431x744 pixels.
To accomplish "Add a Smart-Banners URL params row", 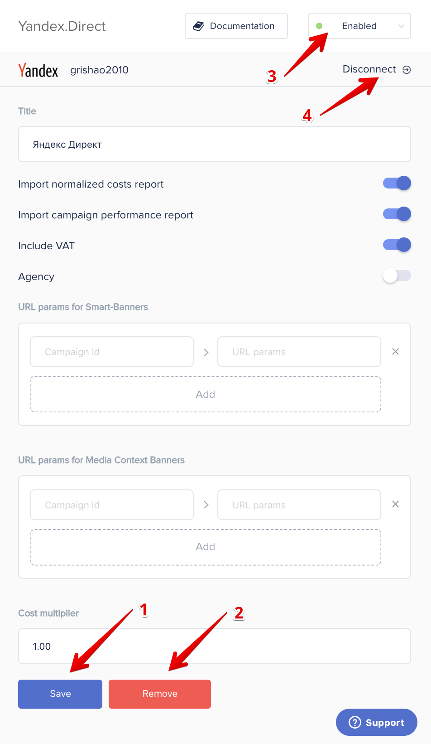I will [206, 394].
